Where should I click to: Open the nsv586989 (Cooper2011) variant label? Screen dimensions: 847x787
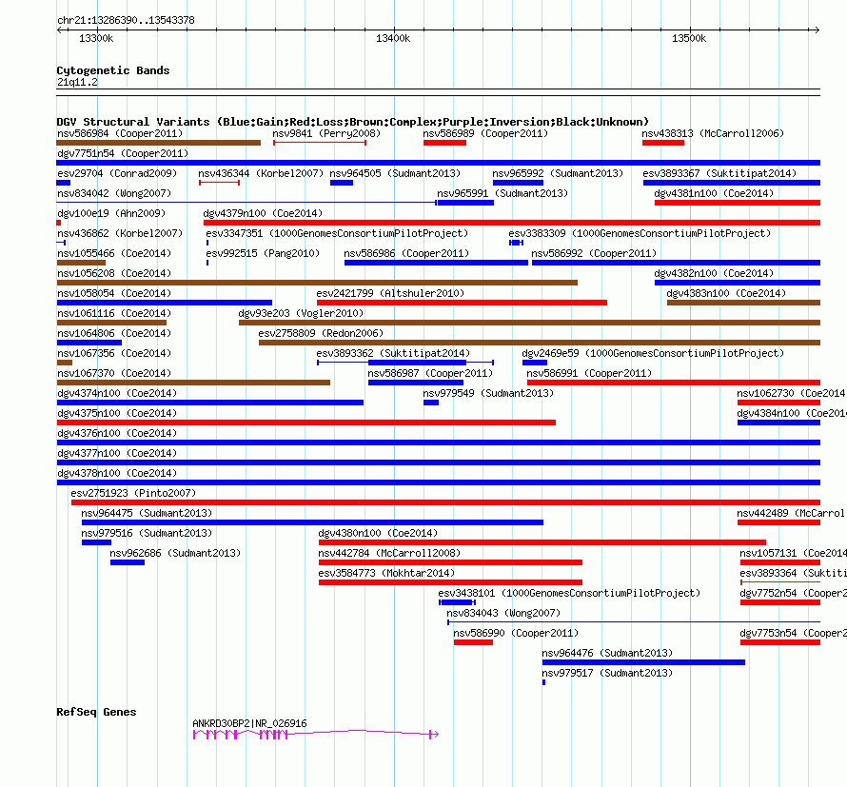click(485, 133)
